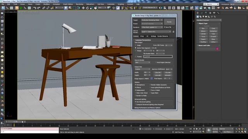Image resolution: width=248 pixels, height=139 pixels.
Task: Toggle the Effects checkbox
Action: click(x=136, y=88)
